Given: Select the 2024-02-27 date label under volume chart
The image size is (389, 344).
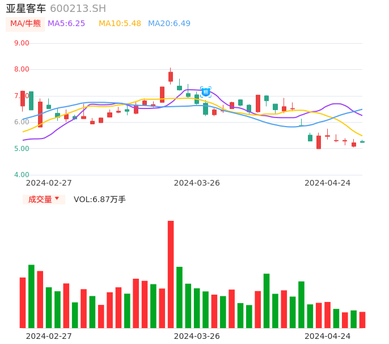Looking at the screenshot, I should 49,336.
